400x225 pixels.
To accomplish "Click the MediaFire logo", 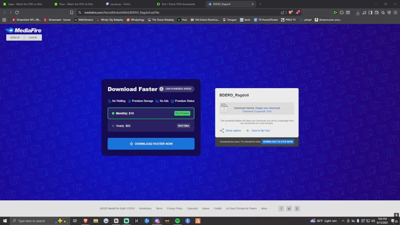I will coord(23,30).
